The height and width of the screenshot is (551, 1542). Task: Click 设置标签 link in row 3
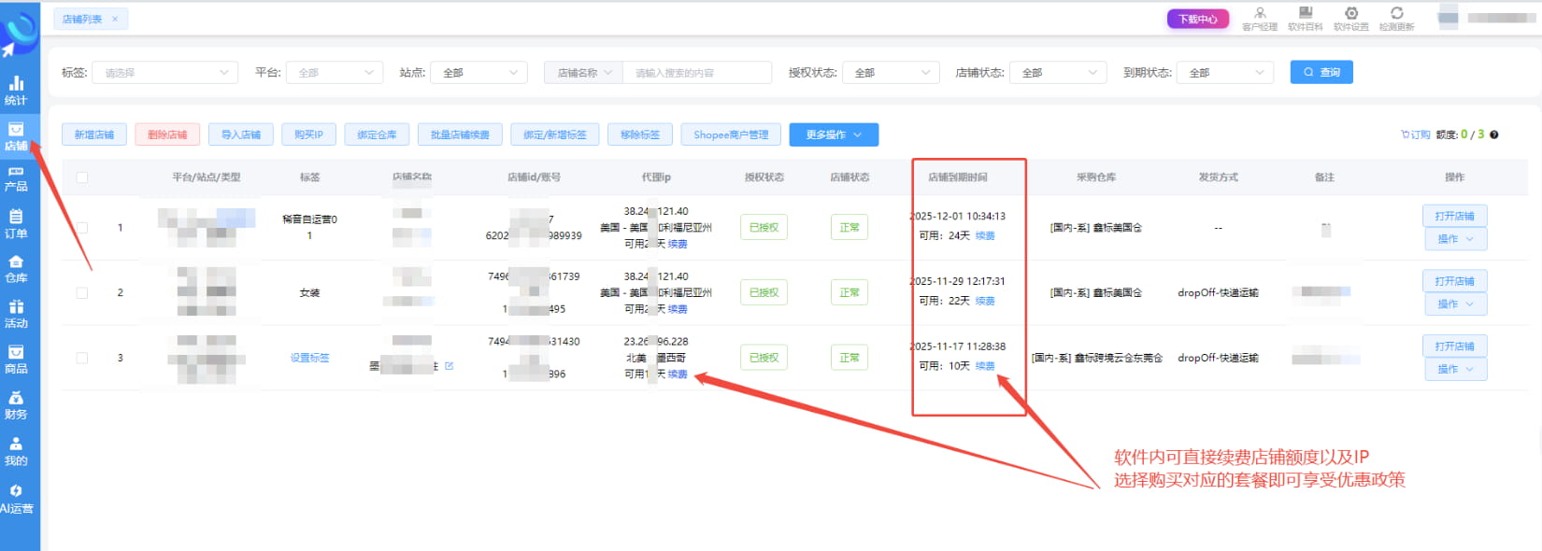click(309, 358)
